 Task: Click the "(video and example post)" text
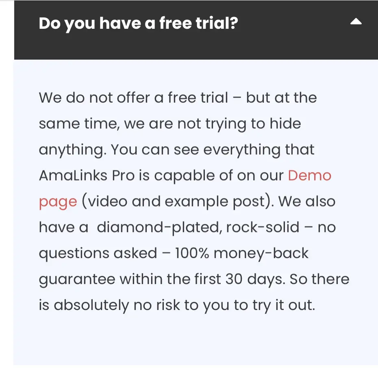pos(178,202)
